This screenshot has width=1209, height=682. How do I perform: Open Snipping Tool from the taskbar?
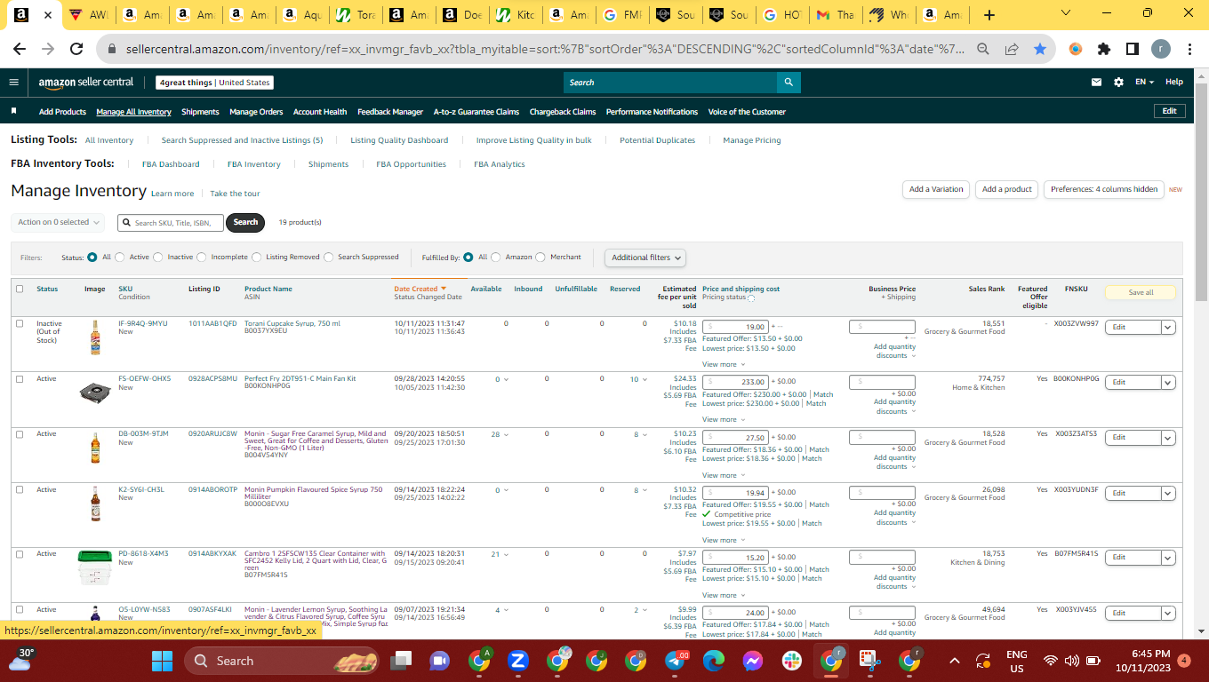click(x=869, y=661)
